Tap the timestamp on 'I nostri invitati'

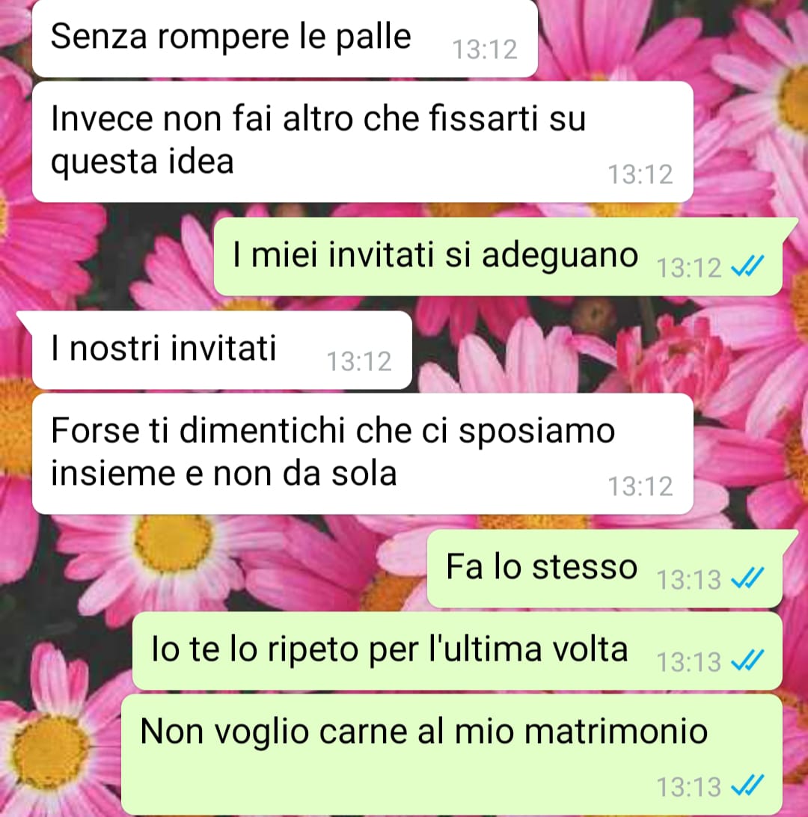(x=359, y=361)
